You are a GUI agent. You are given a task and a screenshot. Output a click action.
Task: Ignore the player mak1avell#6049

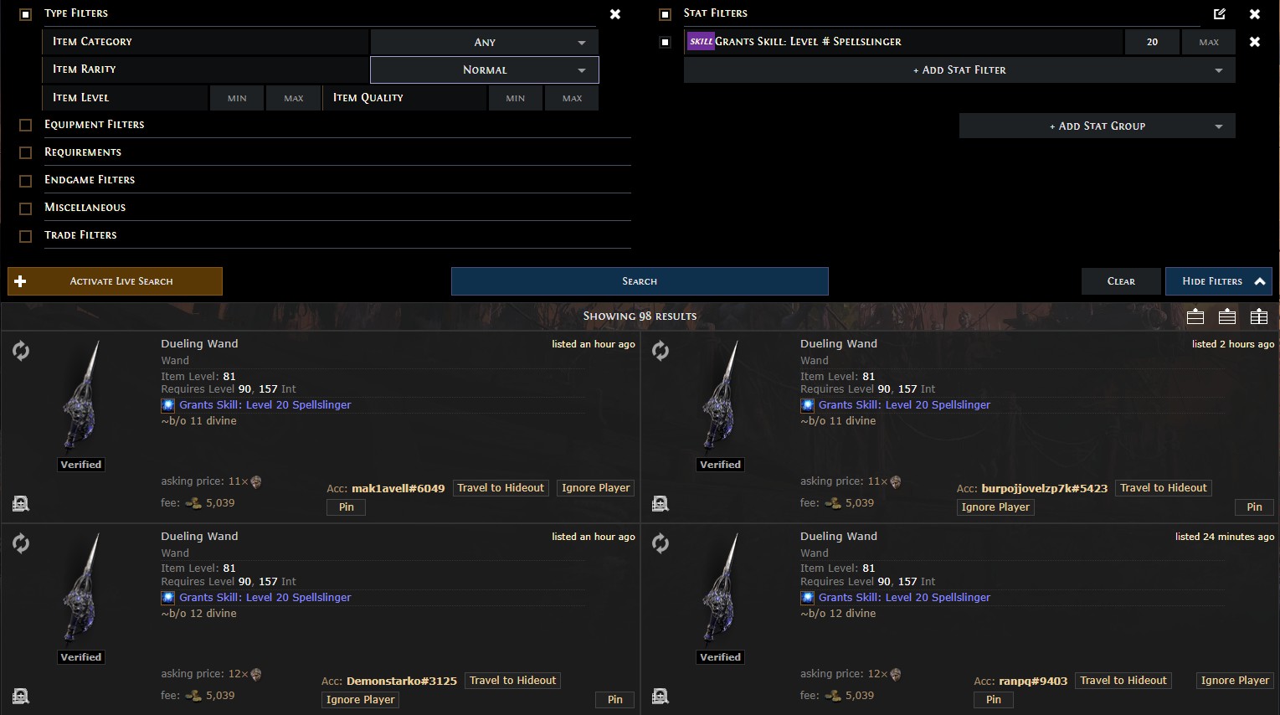pos(596,488)
